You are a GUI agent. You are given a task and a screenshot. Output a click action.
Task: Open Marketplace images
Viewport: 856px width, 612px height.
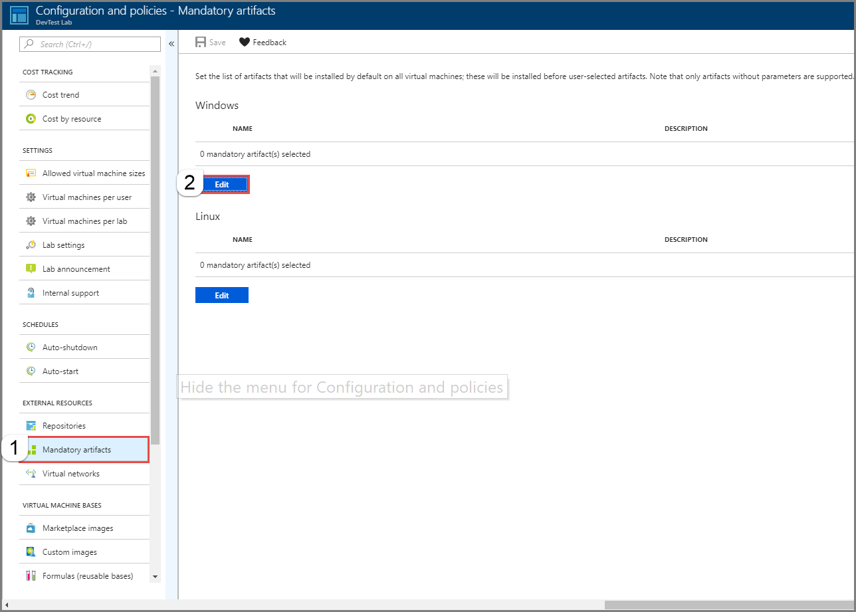point(84,528)
